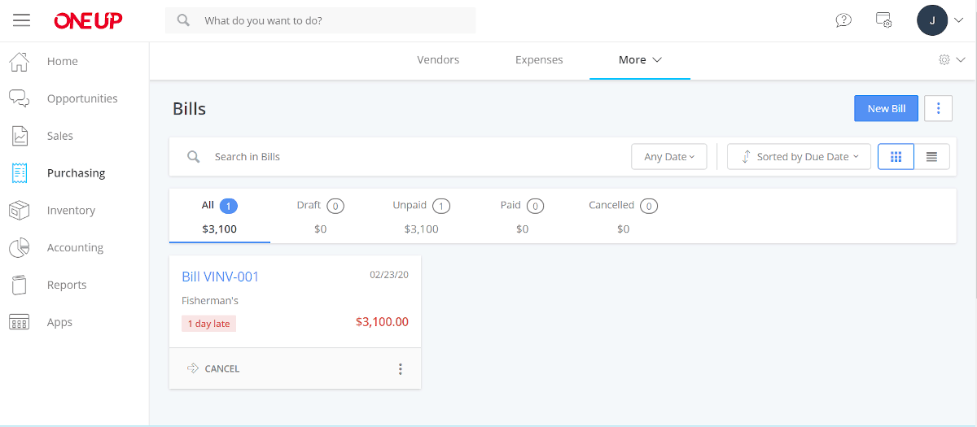The height and width of the screenshot is (427, 977).
Task: Click the Inventory box icon
Action: pos(19,211)
